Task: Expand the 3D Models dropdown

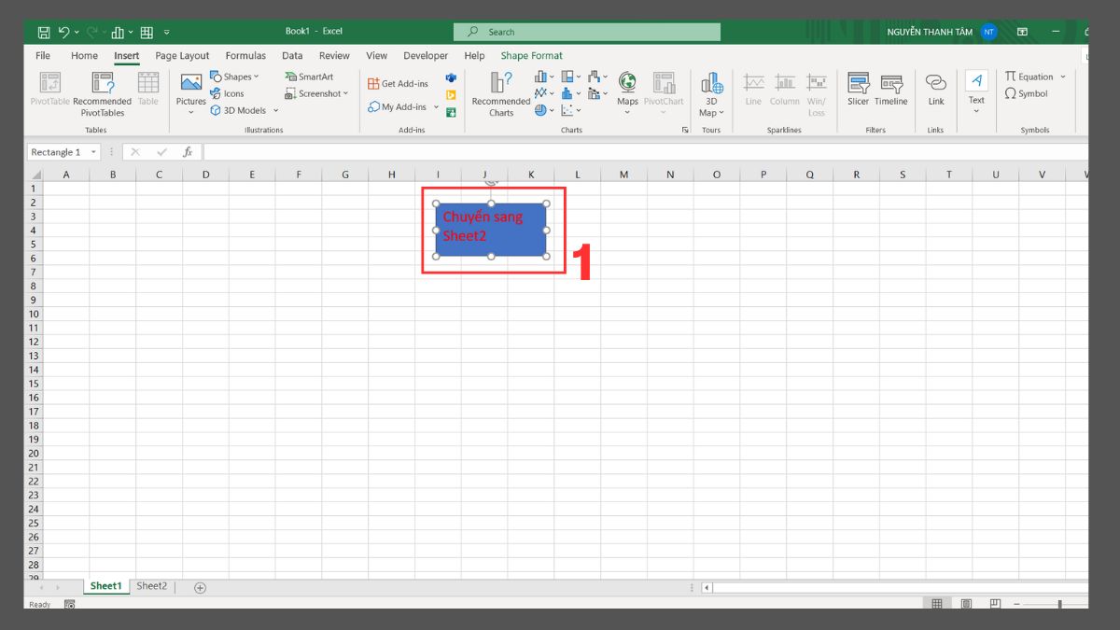Action: [x=276, y=110]
